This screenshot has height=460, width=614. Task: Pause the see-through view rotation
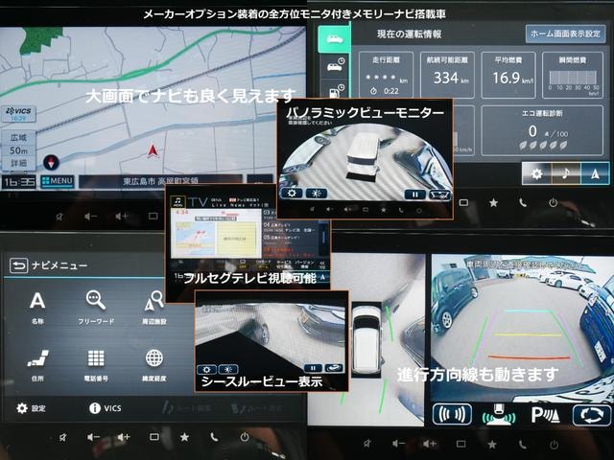313,368
